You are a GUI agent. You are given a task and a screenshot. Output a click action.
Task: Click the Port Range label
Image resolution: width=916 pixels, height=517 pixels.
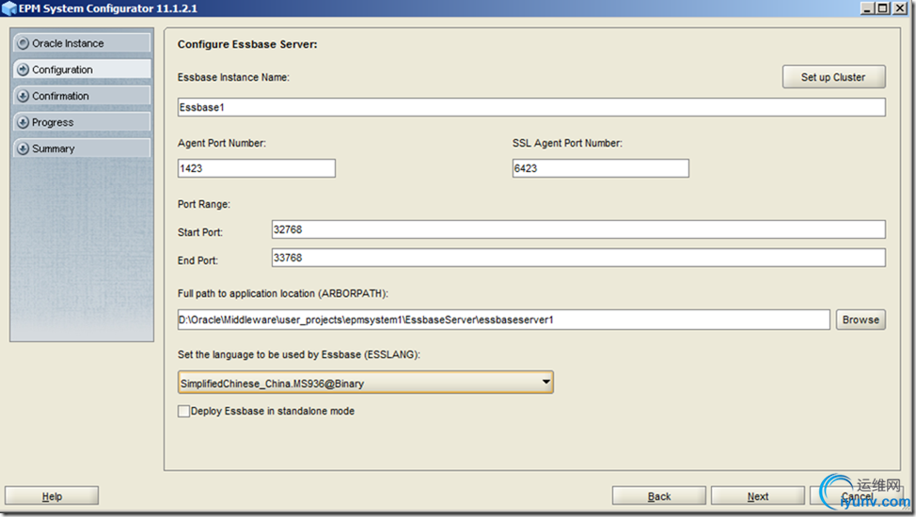click(x=204, y=205)
